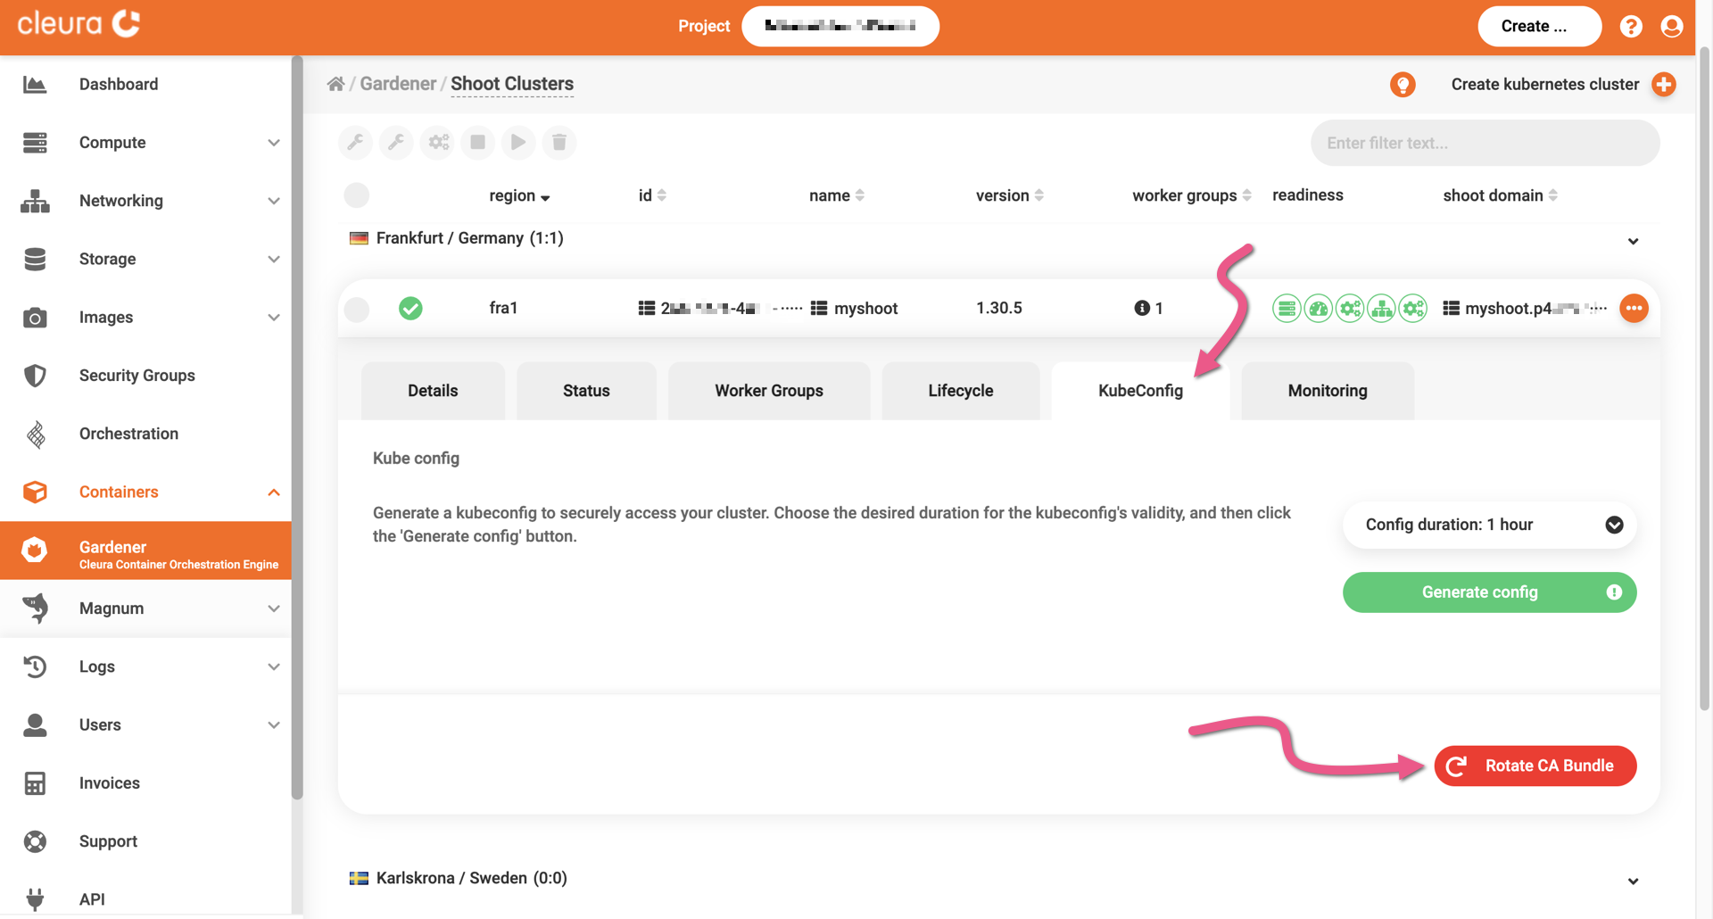This screenshot has height=919, width=1713.
Task: Click the Generate config button
Action: 1489,592
